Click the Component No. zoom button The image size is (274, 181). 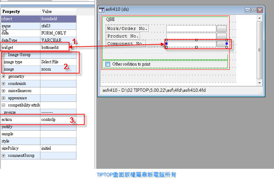point(222,44)
